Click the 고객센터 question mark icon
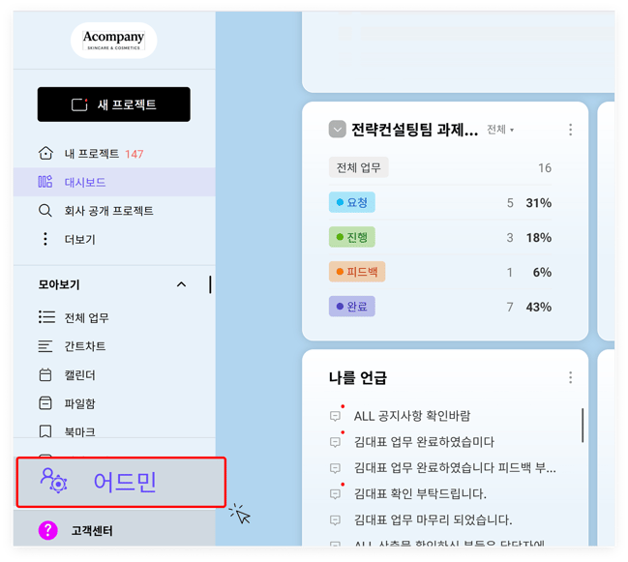628x562 pixels. point(47,530)
